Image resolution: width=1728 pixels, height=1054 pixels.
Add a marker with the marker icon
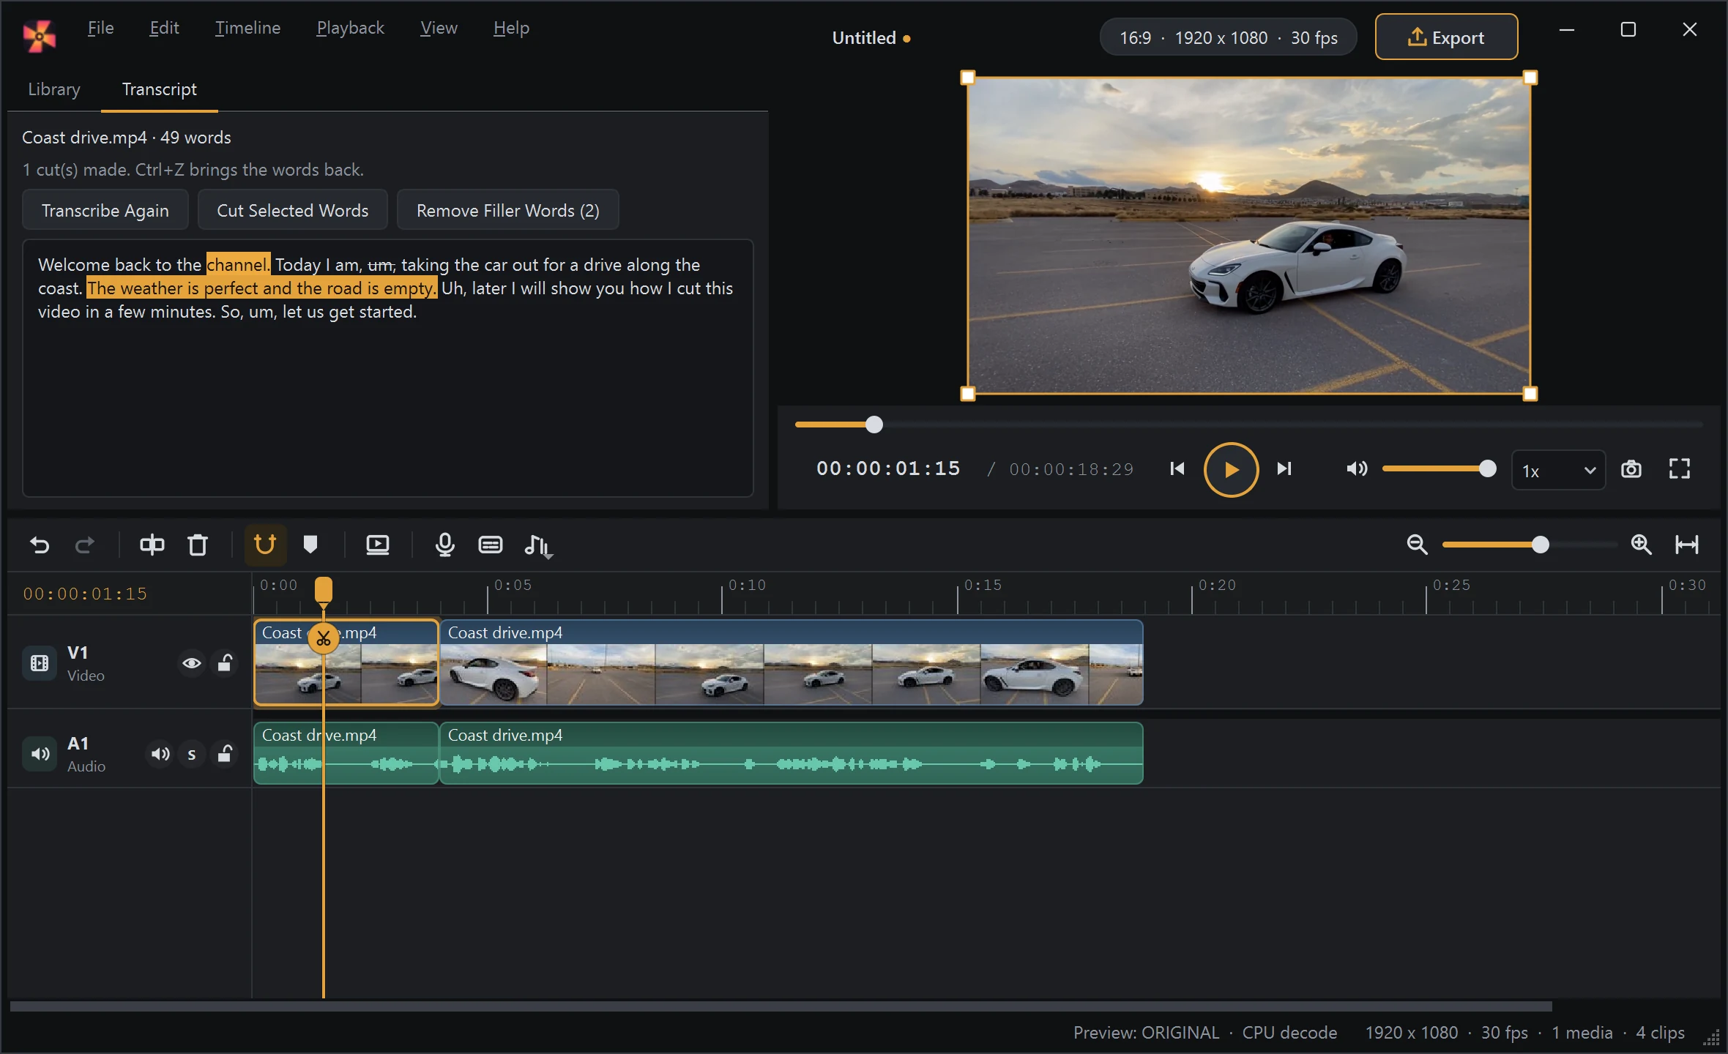310,545
